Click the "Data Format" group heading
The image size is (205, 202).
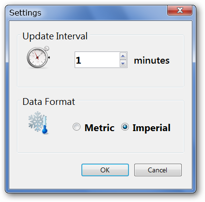48,101
